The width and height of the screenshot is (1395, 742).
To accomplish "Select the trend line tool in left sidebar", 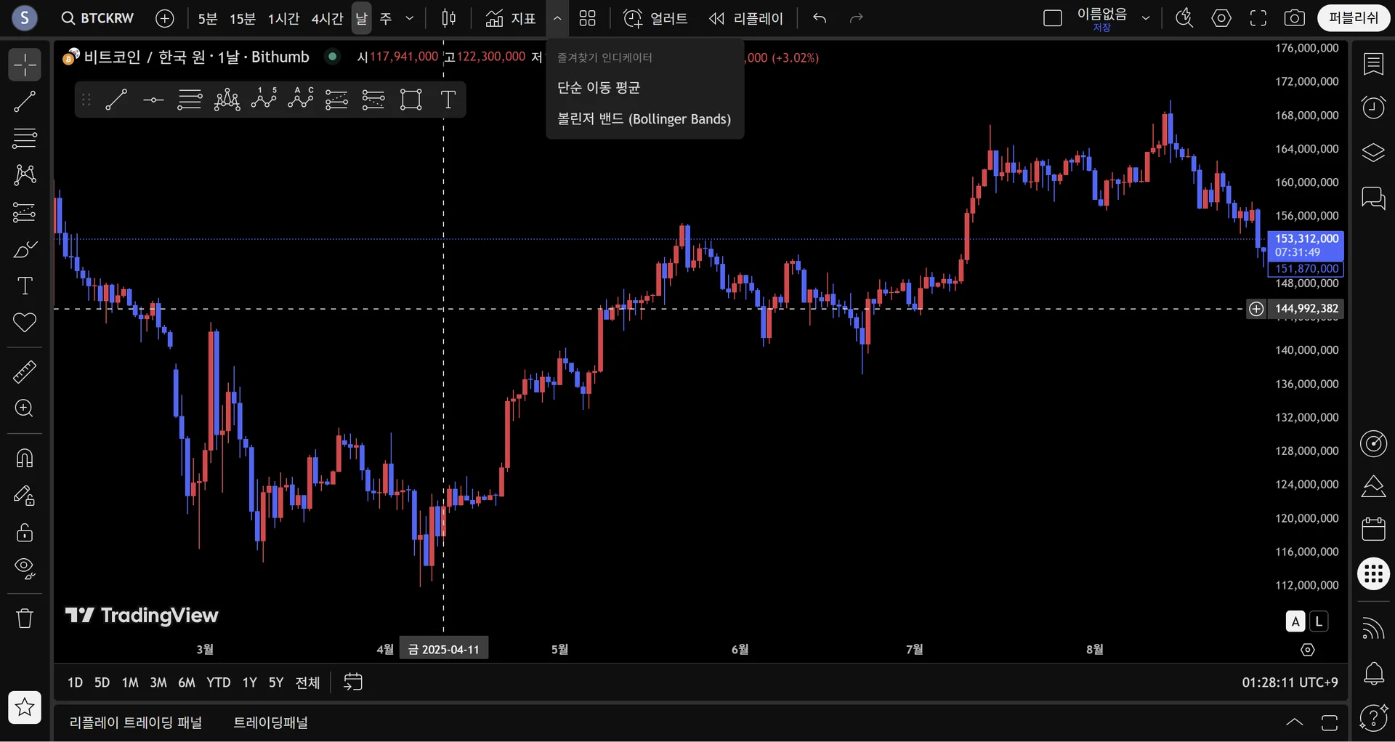I will 25,102.
